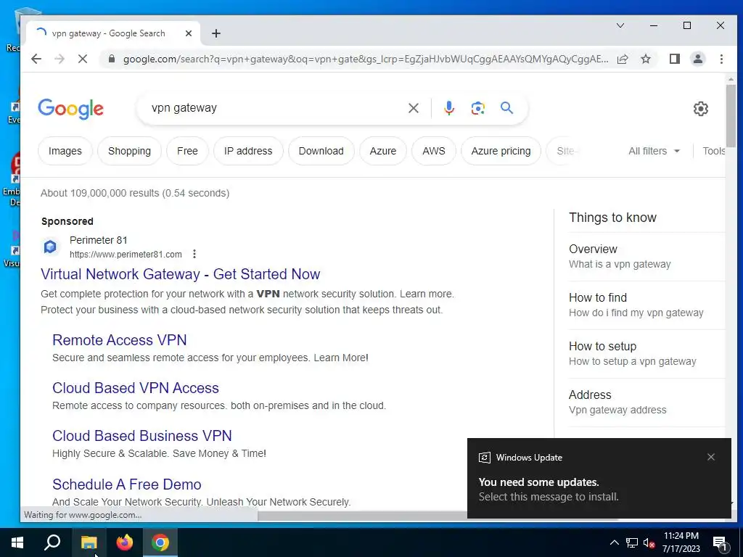Screen dimensions: 743x557
Task: Stop loading the page
Action: [83, 59]
